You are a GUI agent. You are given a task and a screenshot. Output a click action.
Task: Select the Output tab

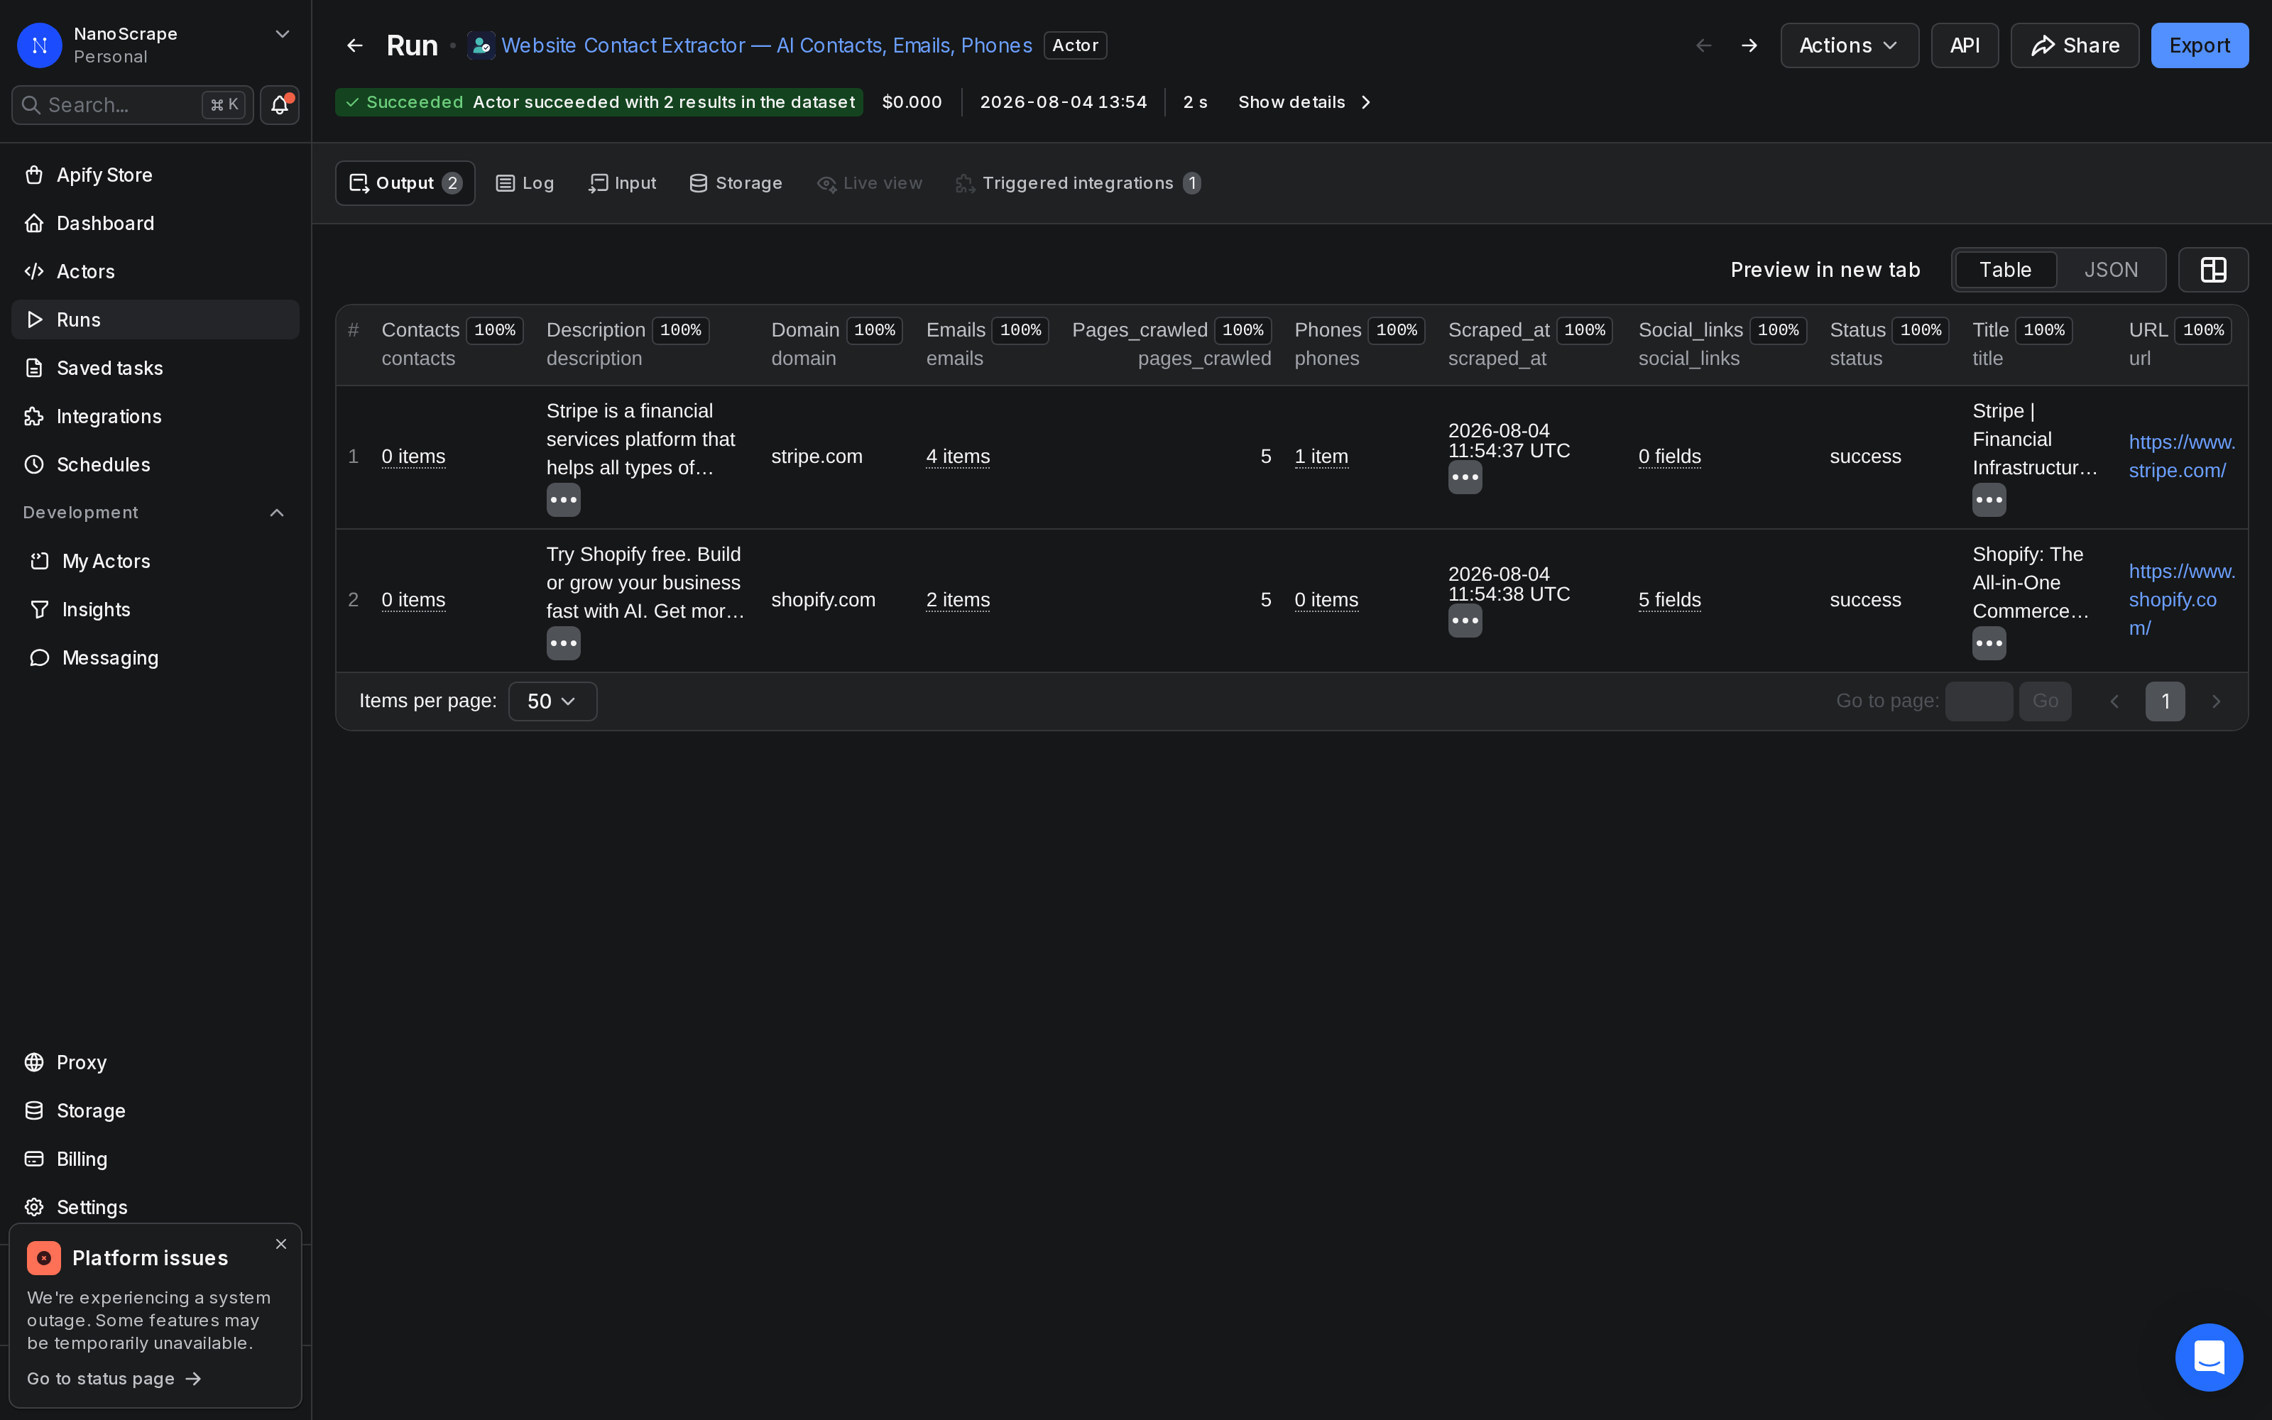point(405,183)
